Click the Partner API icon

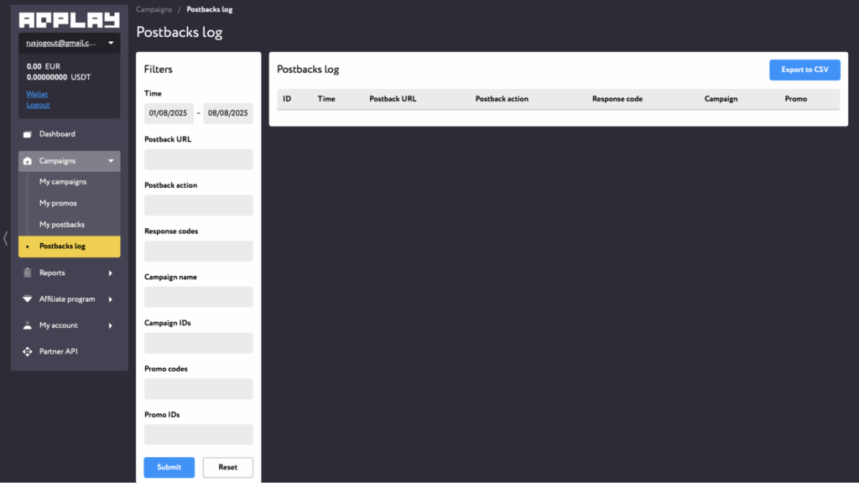[x=28, y=351]
